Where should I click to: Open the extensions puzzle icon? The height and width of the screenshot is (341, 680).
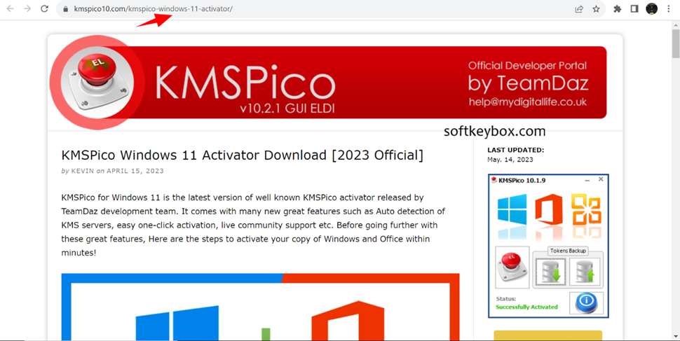(x=617, y=8)
